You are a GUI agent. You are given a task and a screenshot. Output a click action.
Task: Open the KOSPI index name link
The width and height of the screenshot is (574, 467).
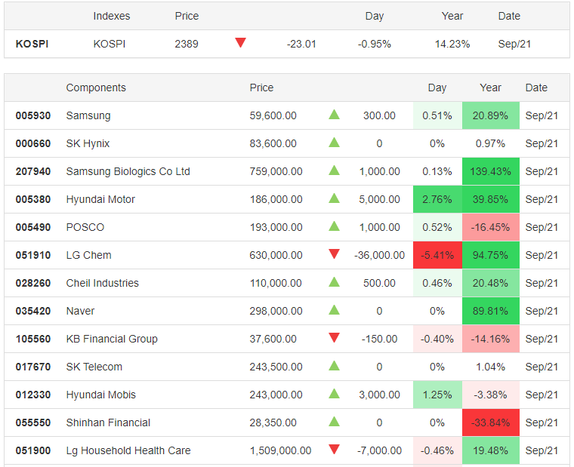click(110, 44)
